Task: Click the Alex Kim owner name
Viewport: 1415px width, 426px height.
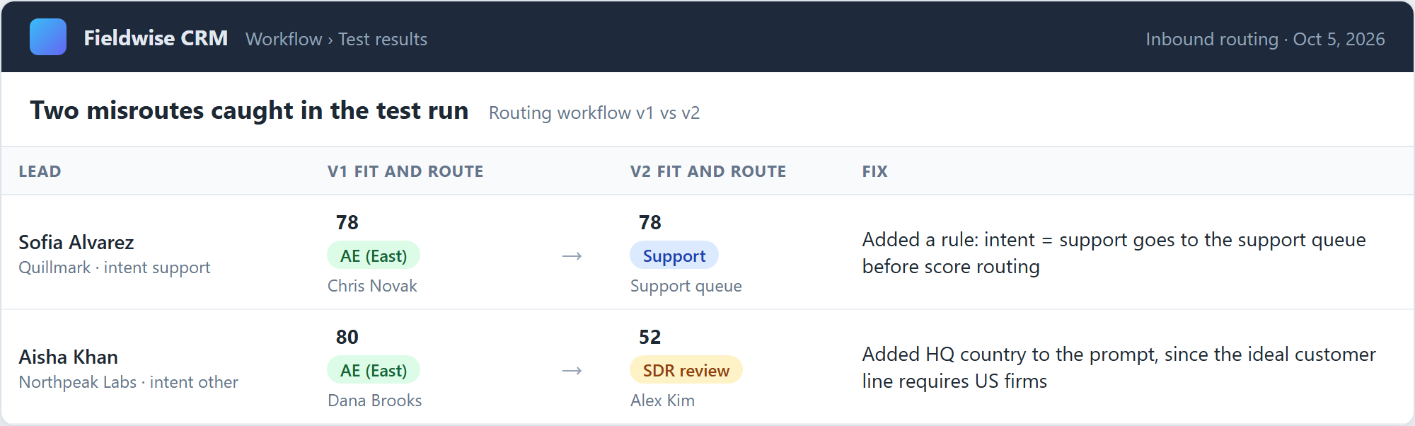Action: pyautogui.click(x=662, y=401)
